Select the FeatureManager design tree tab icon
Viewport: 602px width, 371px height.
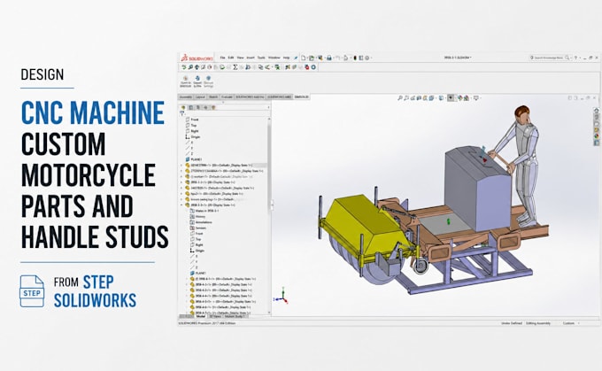[x=183, y=107]
